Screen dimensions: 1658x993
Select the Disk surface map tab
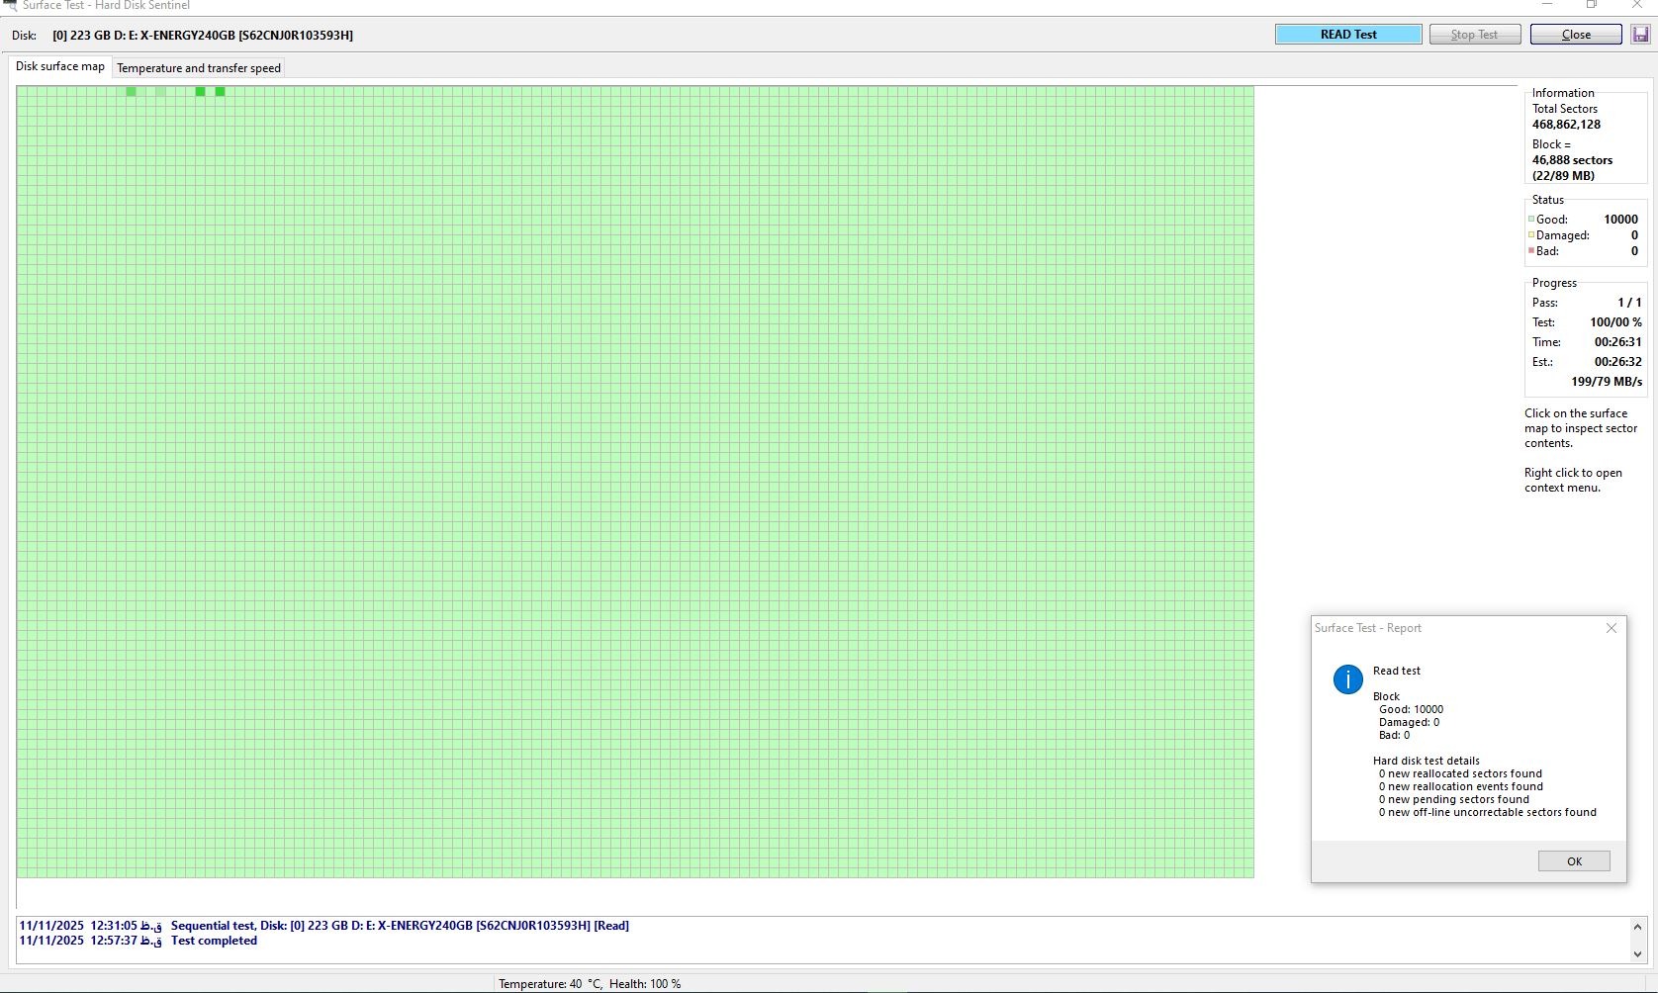(x=60, y=66)
